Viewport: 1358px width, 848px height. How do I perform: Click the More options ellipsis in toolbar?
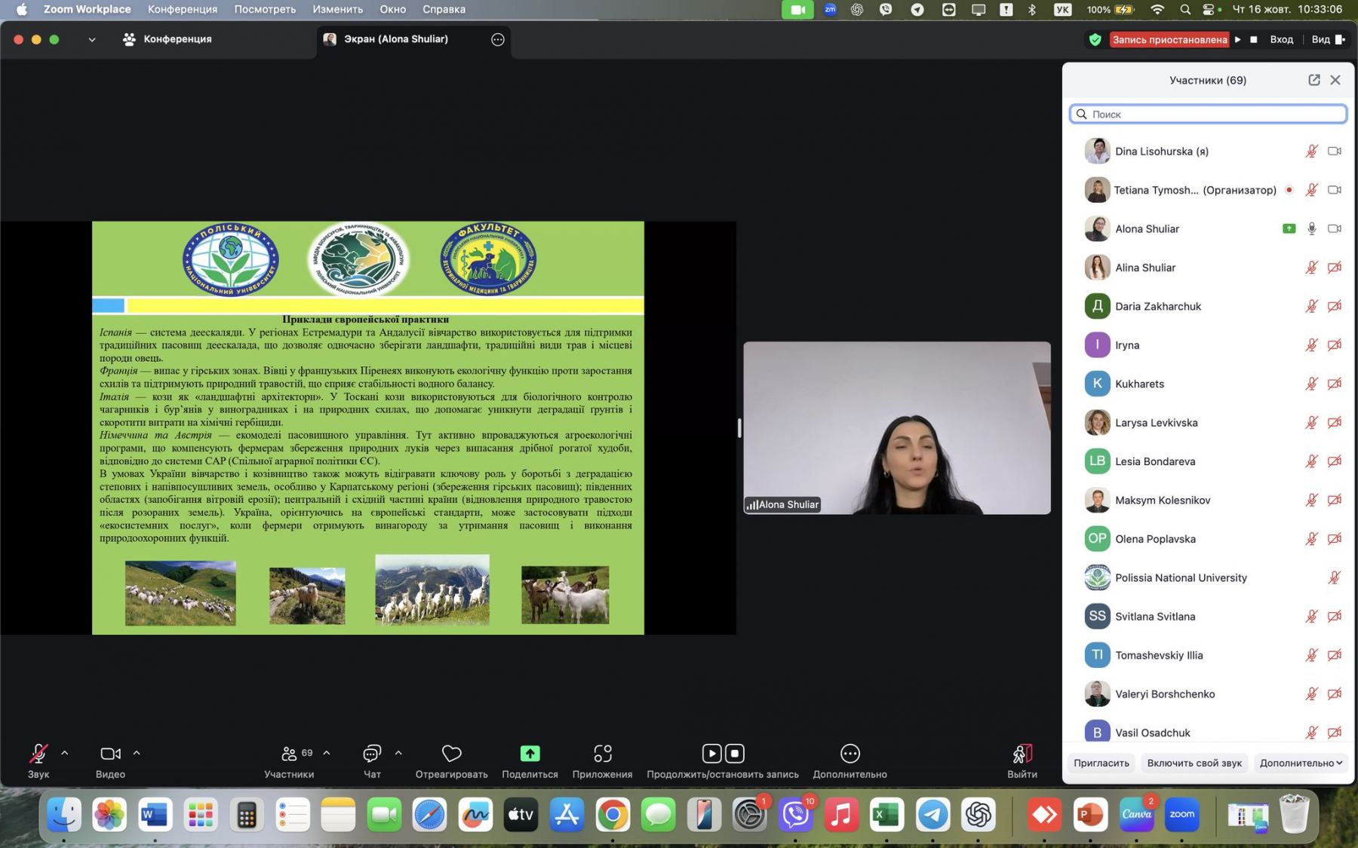point(850,753)
